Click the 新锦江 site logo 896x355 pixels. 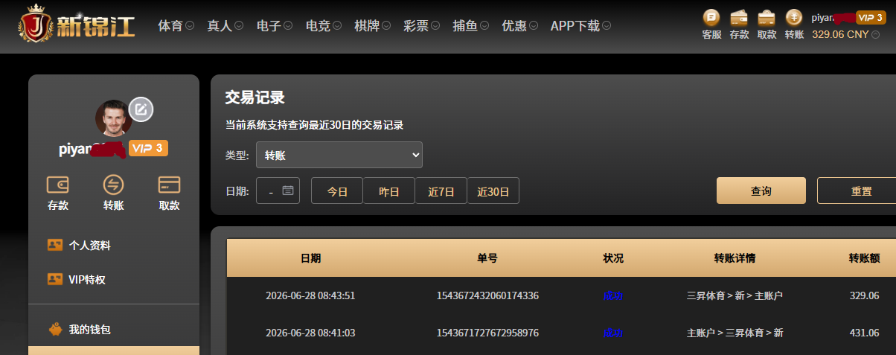click(77, 25)
